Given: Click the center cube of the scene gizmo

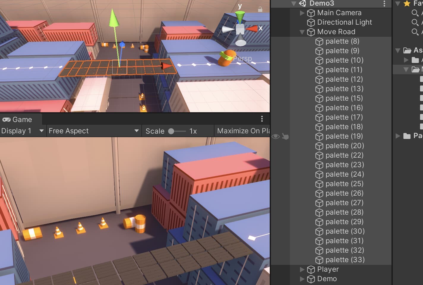Looking at the screenshot, I should (240, 29).
